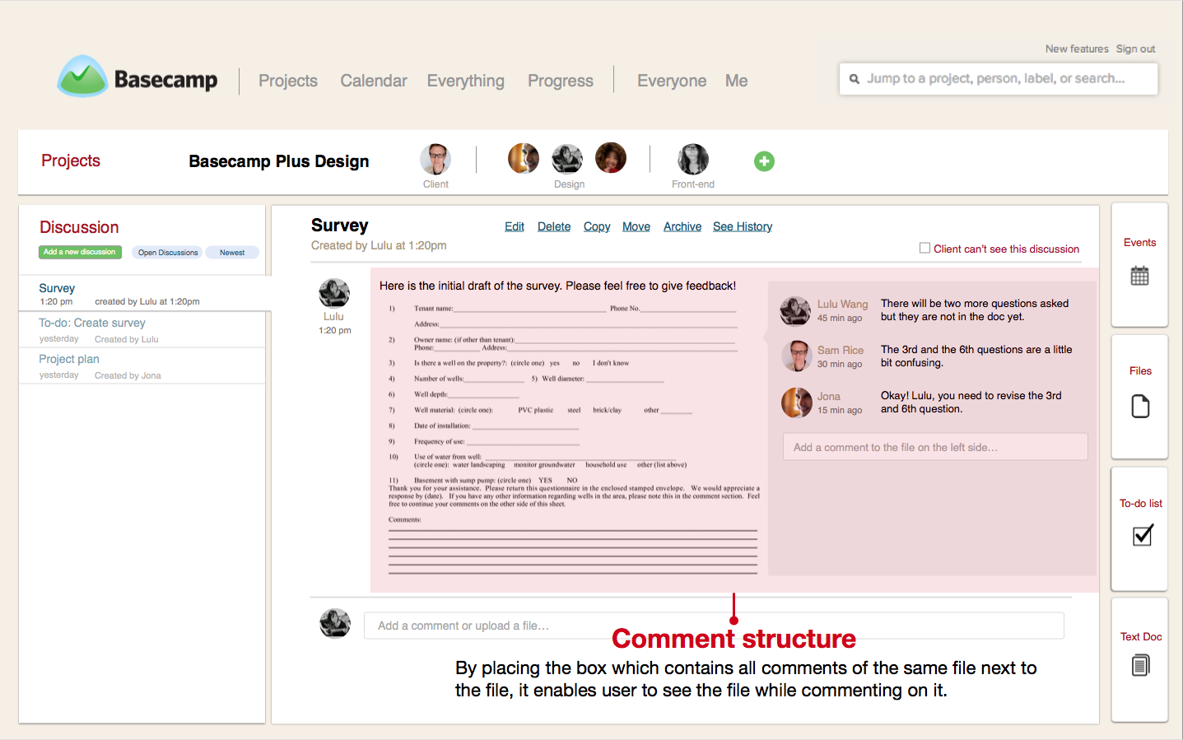Click the 'Basecamp Plus Design' project title
Viewport: 1183px width, 740px height.
(x=279, y=161)
